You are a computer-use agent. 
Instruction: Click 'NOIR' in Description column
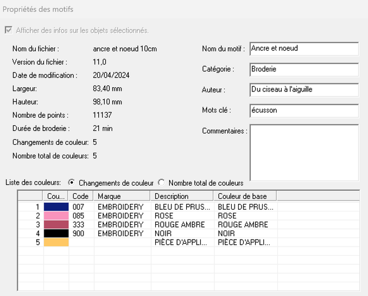[x=163, y=233]
